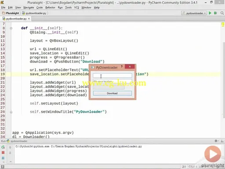Open the Code menu
Viewport: 225px width, 169px height.
click(40, 7)
